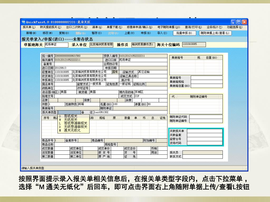Click the 申报地海关 input field
The image size is (270, 202).
coord(56,45)
